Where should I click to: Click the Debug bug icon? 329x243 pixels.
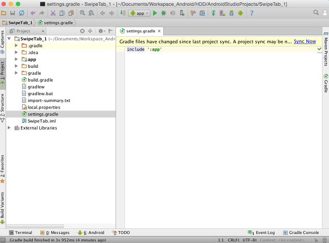tap(164, 13)
